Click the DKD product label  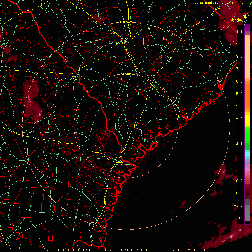246,17
